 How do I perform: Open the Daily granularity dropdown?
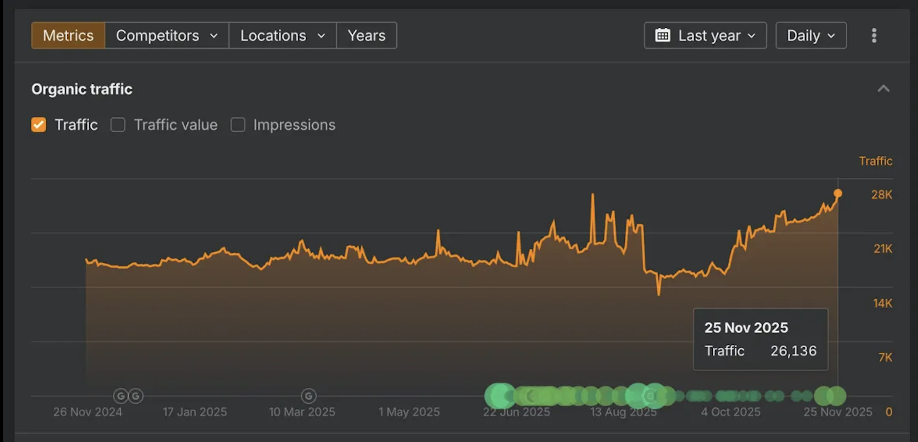[811, 35]
